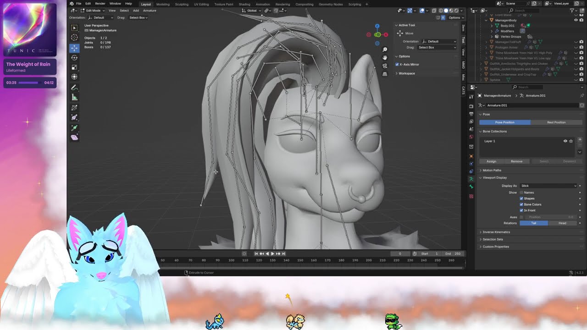
Task: Toggle Layer 1 bone collection visibility eye
Action: [565, 141]
